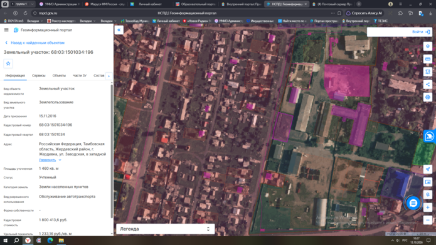Expand address with chevron next to Развернуть
Image resolution: width=436 pixels, height=245 pixels.
pyautogui.click(x=60, y=160)
